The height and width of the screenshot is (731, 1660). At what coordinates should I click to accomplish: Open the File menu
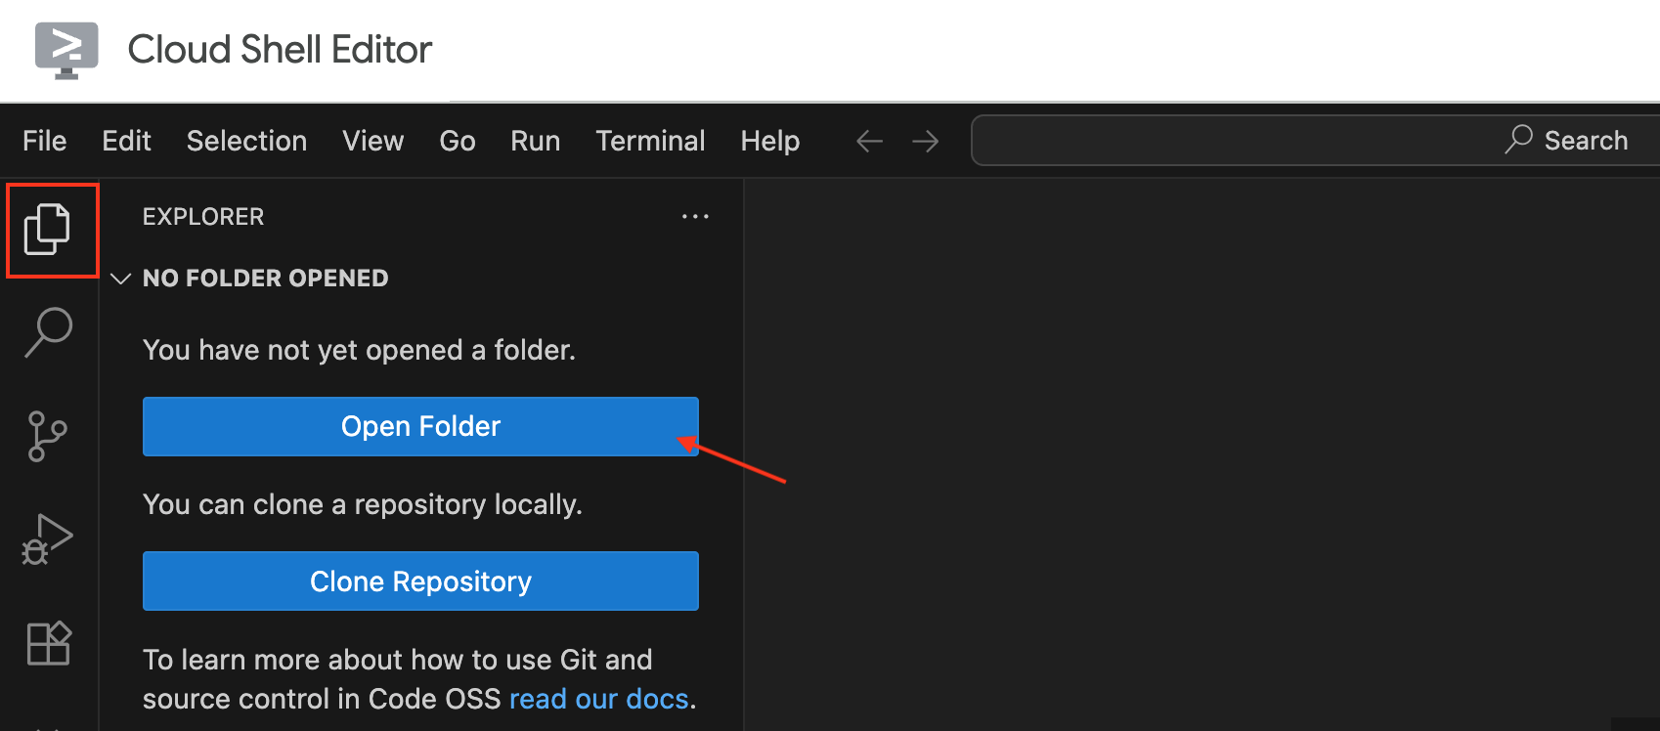pyautogui.click(x=45, y=142)
